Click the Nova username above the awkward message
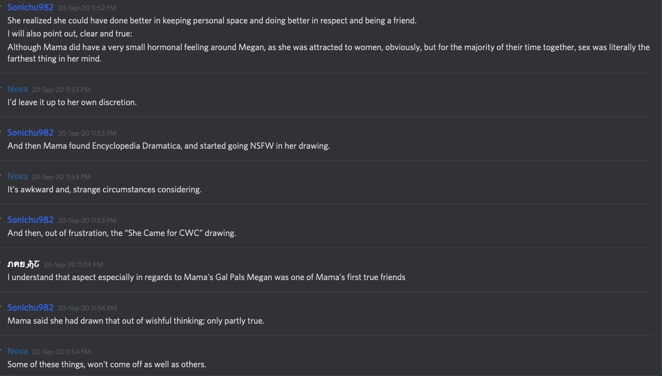Screen dimensions: 662x376 pyautogui.click(x=17, y=176)
